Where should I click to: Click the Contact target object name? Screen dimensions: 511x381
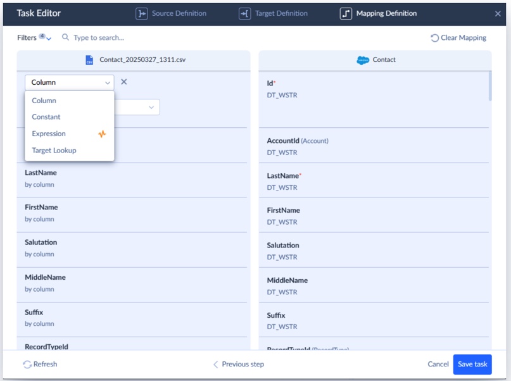(384, 60)
